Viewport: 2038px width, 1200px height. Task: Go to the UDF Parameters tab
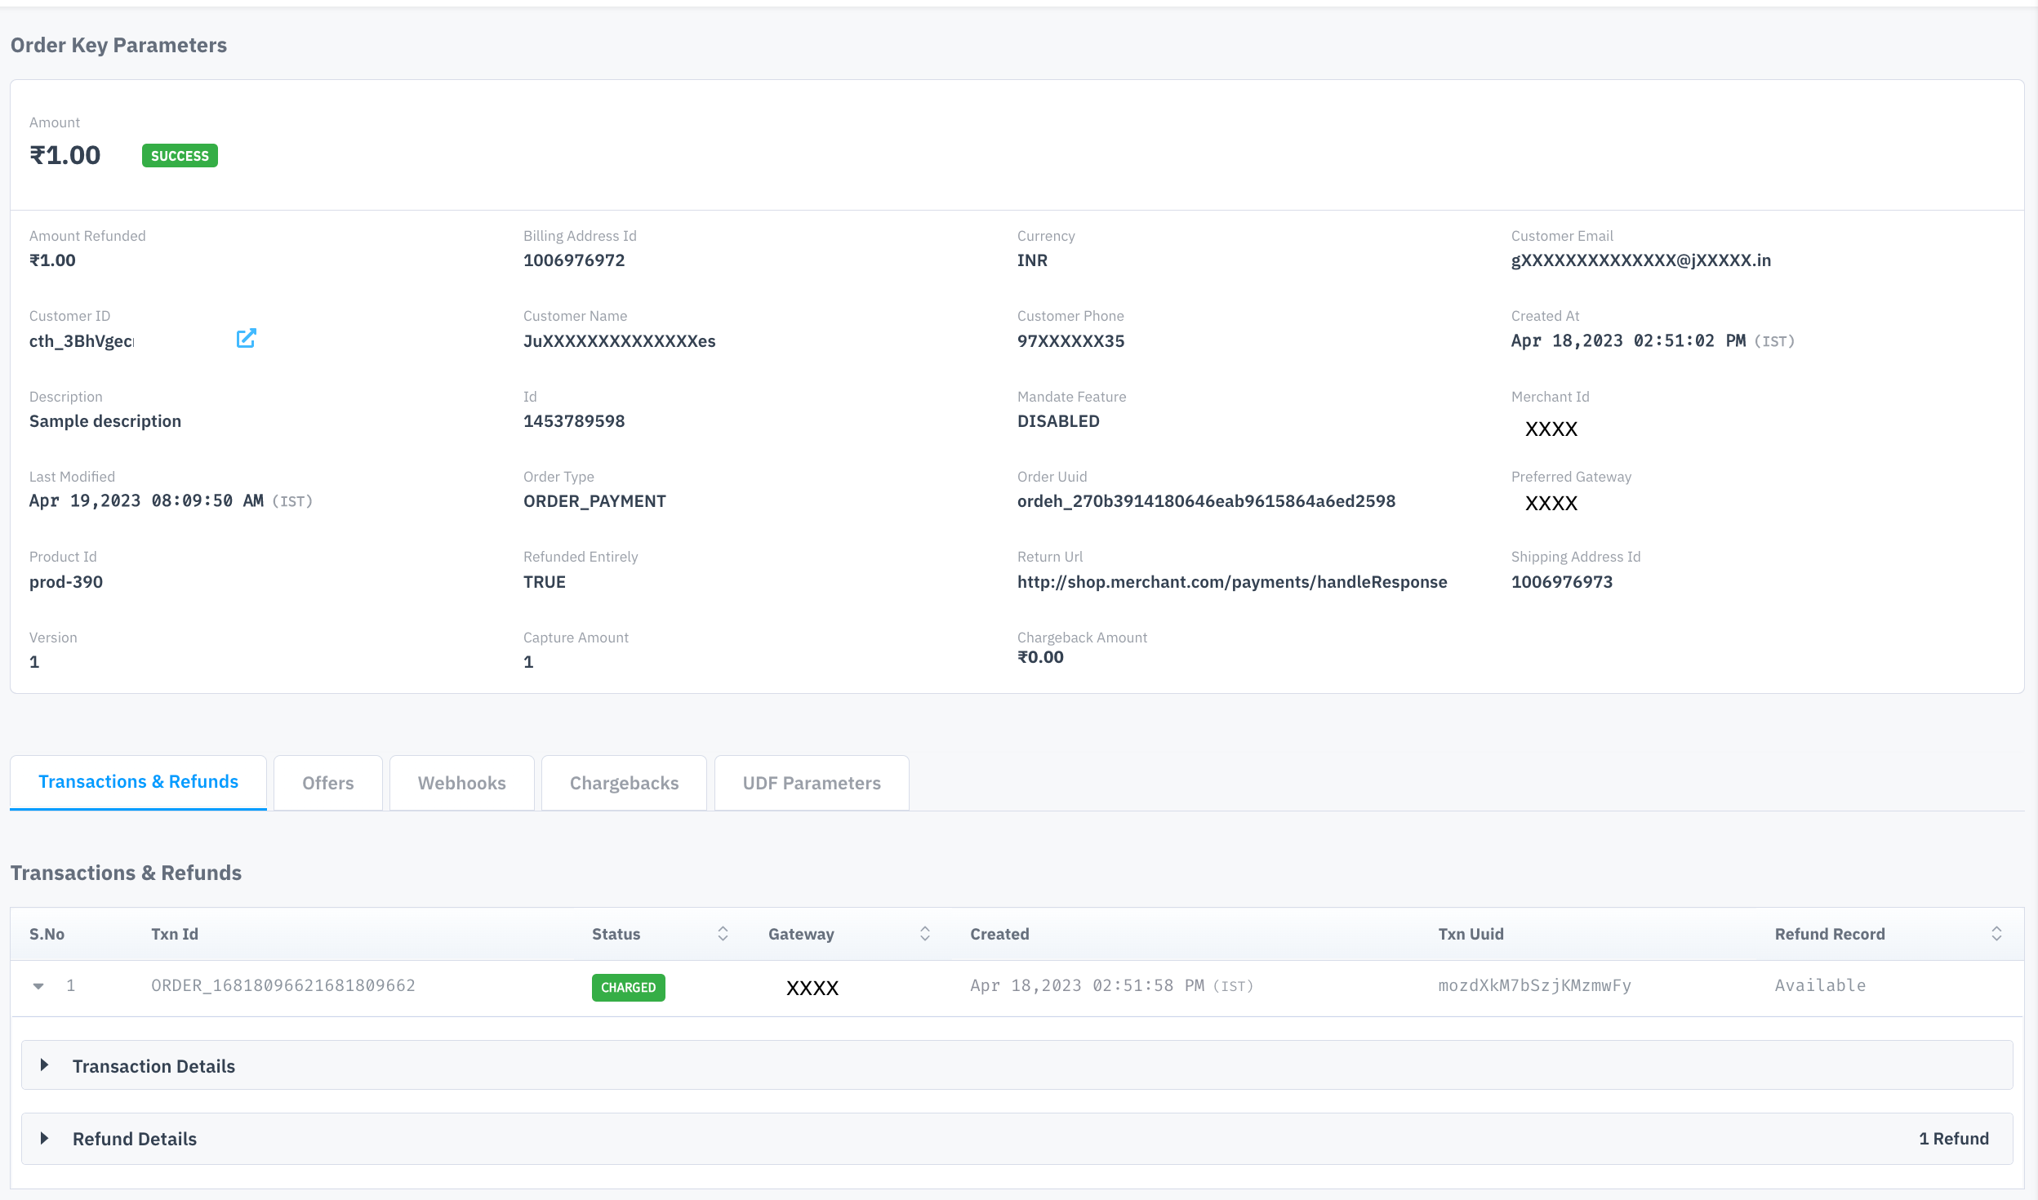(x=811, y=783)
